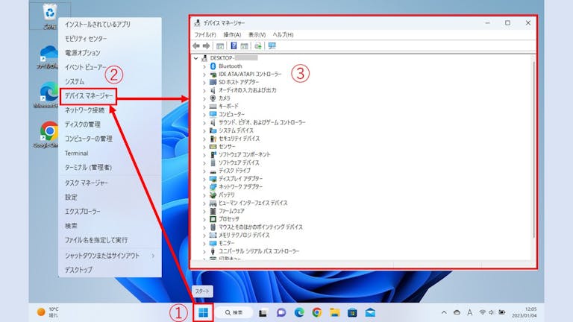Click the 検索 search box on taskbar

[234, 312]
